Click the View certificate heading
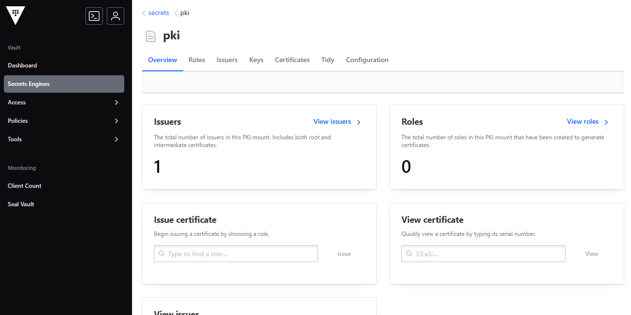This screenshot has height=315, width=631. (432, 220)
